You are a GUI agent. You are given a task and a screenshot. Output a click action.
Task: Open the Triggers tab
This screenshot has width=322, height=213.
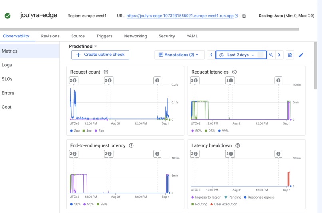pyautogui.click(x=104, y=36)
